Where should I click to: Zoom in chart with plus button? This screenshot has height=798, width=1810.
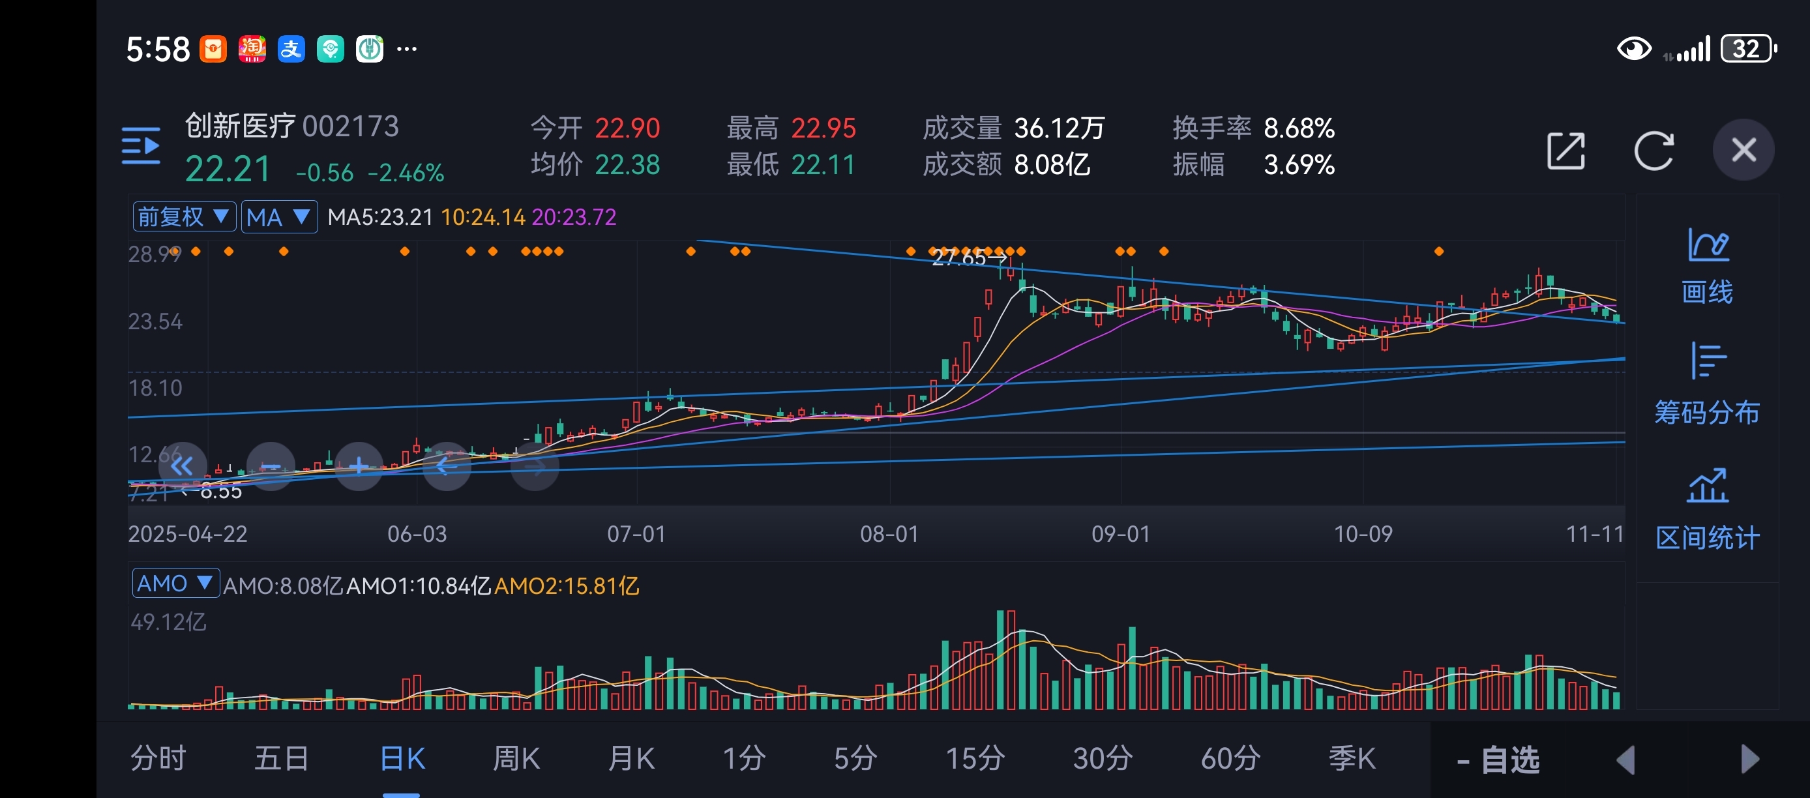(359, 465)
